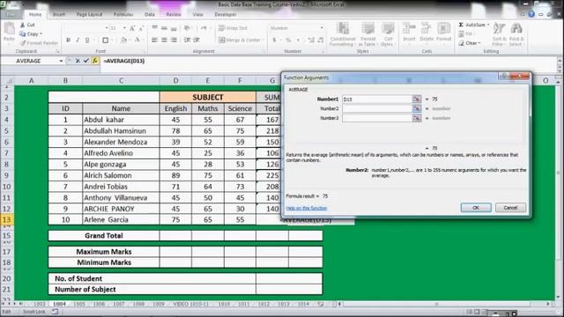Click the Paste button

9,32
